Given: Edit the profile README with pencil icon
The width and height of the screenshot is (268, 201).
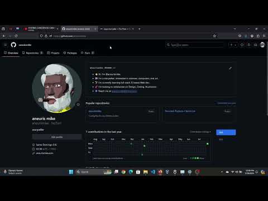Looking at the screenshot, I should pyautogui.click(x=230, y=68).
